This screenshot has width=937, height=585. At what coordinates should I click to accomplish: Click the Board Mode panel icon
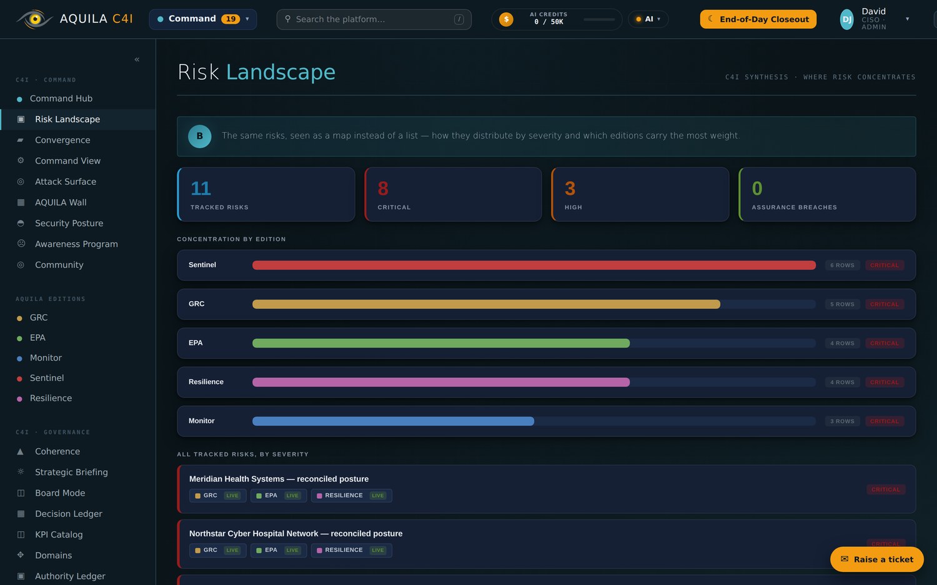click(21, 493)
